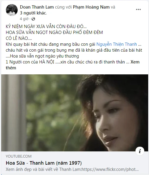Click the info icon on video preview

coord(140,151)
